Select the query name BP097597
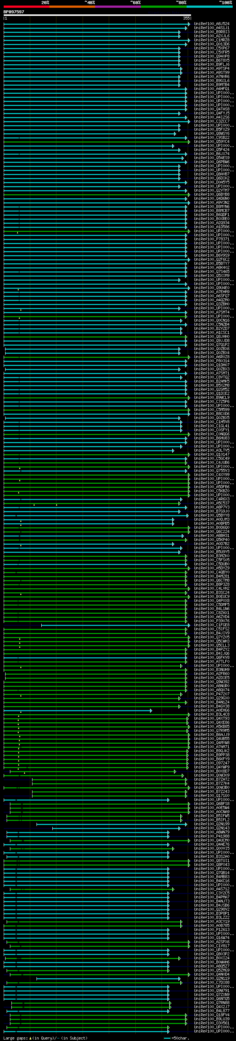The image size is (236, 1041). coord(14,12)
